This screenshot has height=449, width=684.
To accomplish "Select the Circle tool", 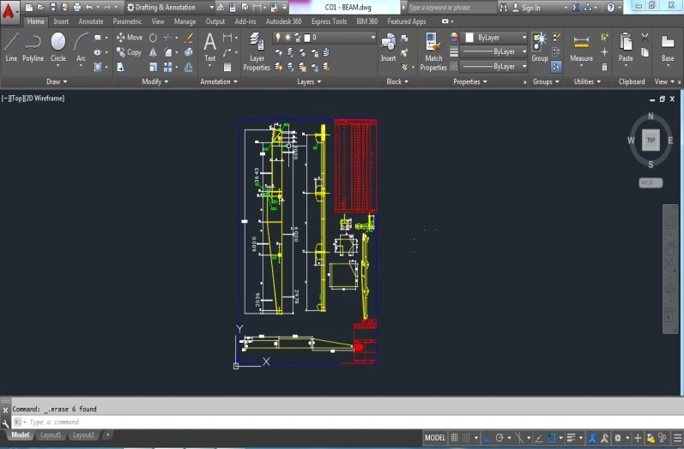I will 58,47.
